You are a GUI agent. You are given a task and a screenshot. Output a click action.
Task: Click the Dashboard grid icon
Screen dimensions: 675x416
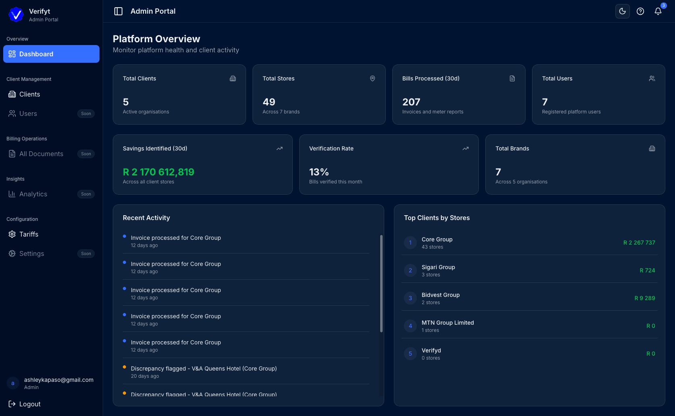pos(12,54)
